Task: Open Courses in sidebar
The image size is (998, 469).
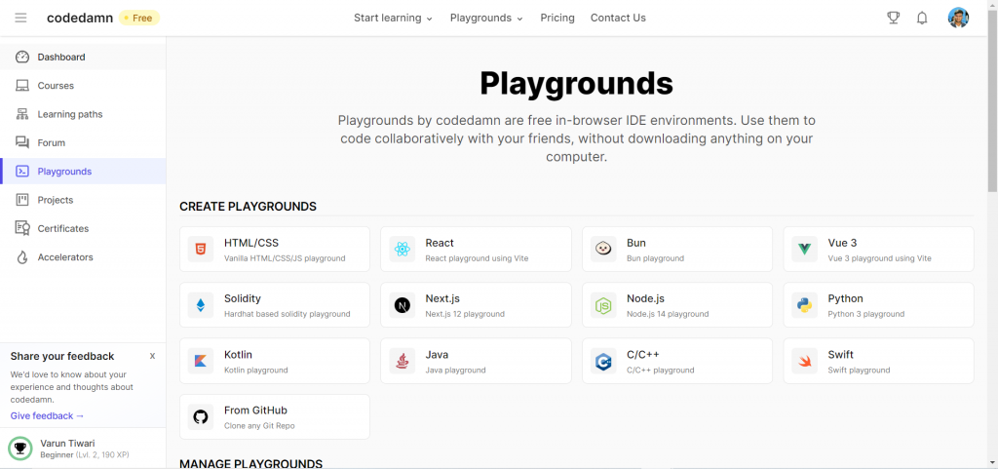Action: pyautogui.click(x=83, y=86)
